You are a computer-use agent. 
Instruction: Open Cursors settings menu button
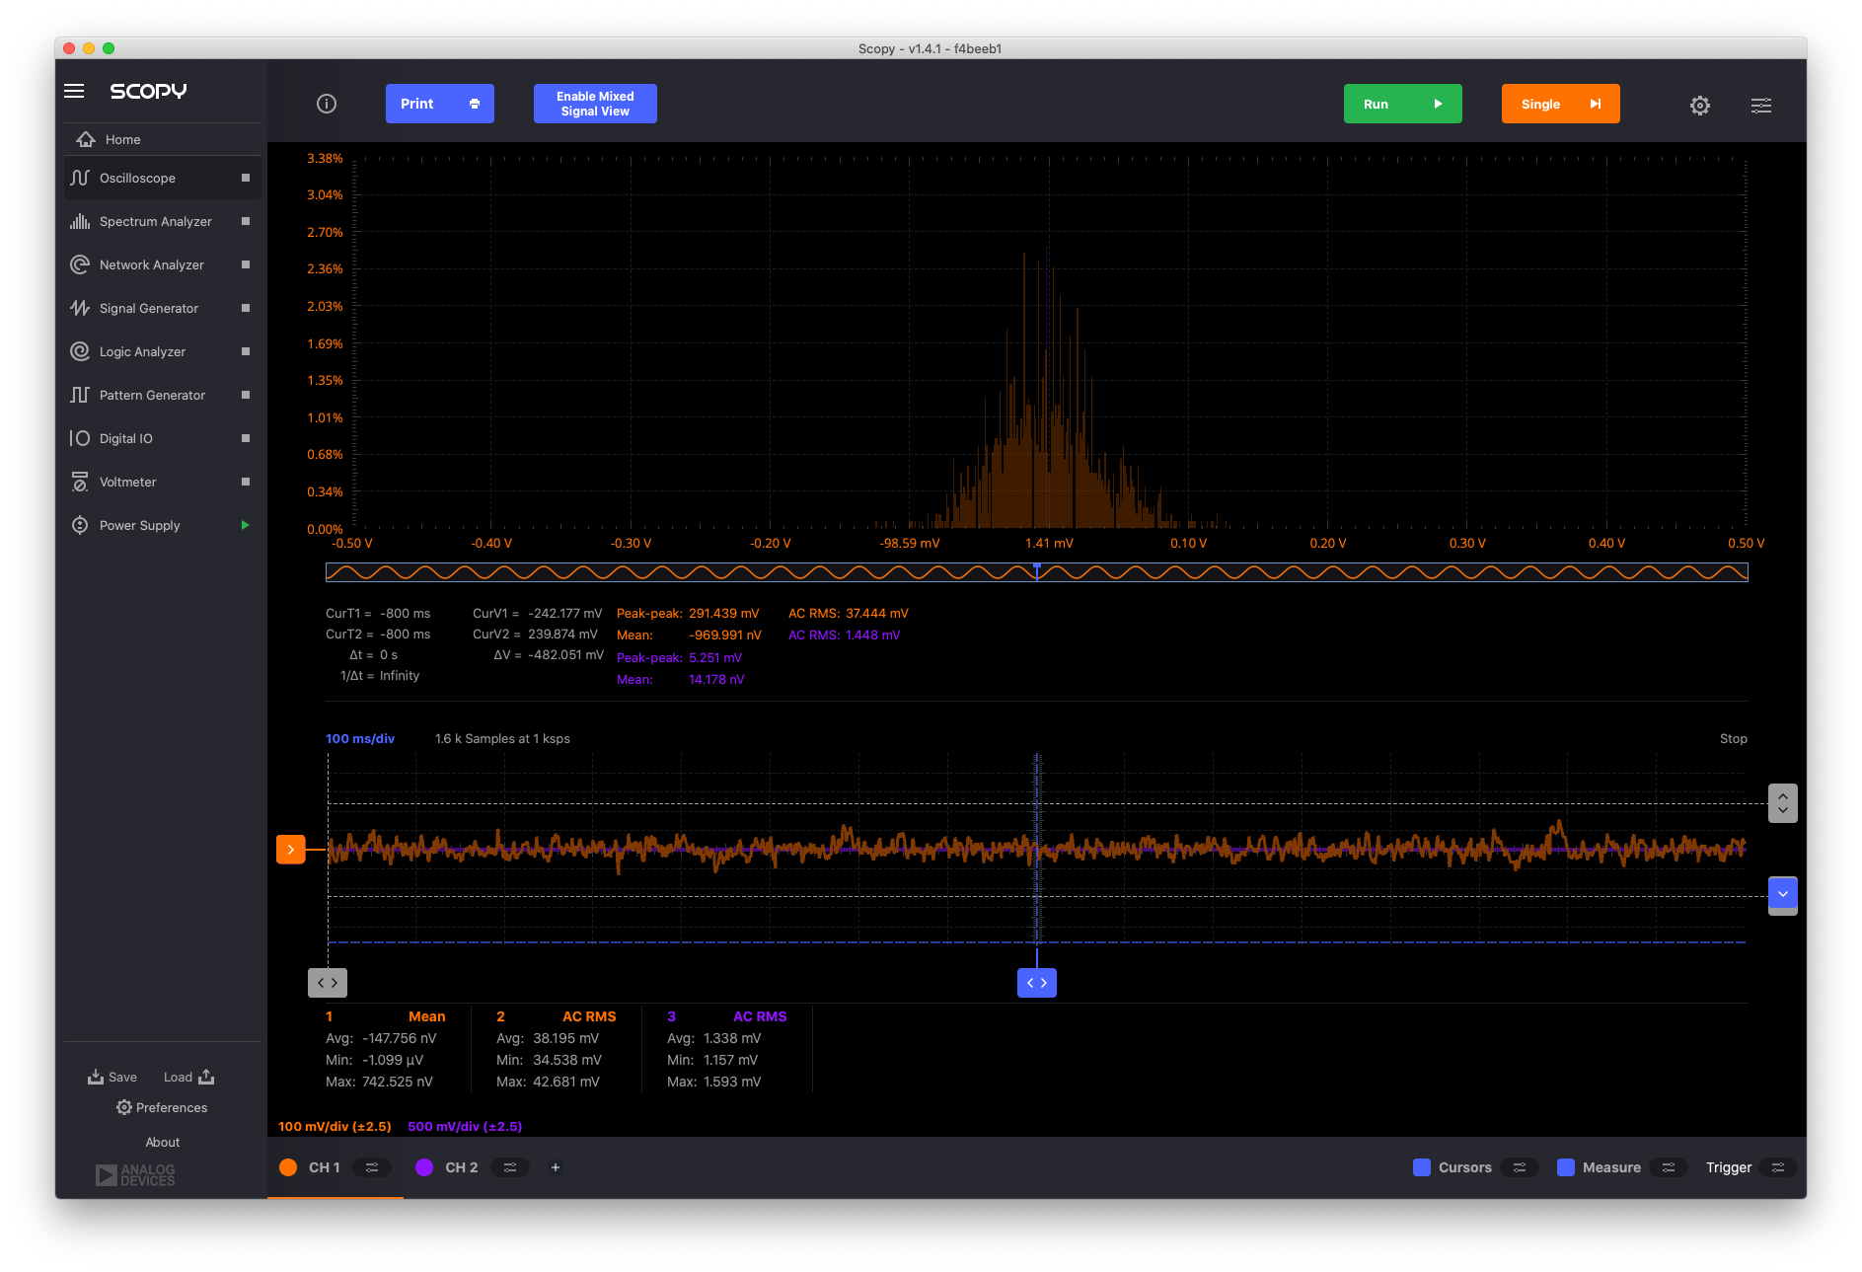click(1520, 1167)
